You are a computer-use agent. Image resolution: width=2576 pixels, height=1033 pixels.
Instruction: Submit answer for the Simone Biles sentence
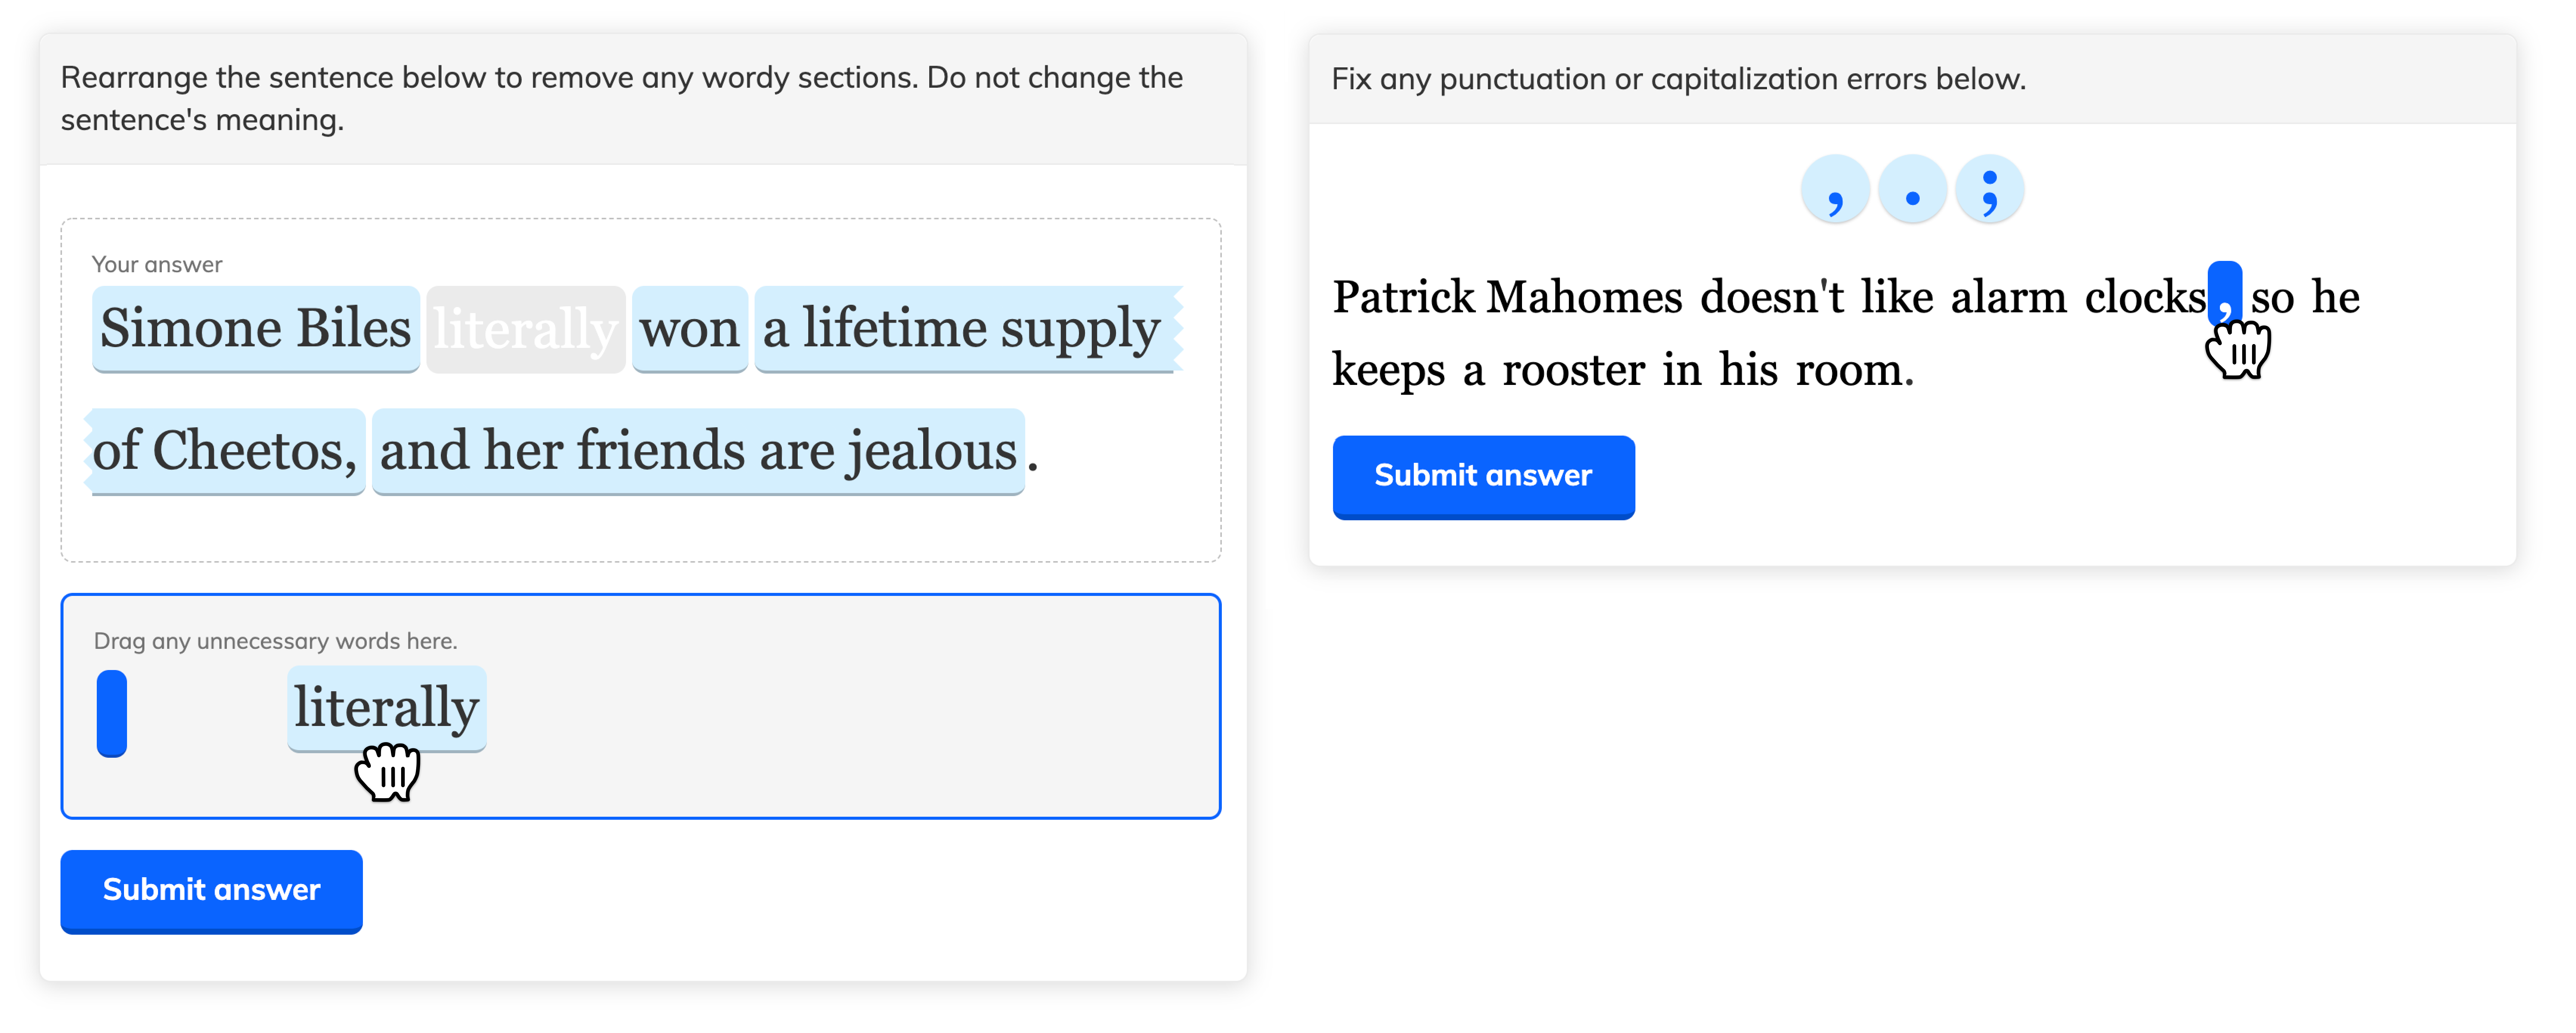(x=211, y=890)
